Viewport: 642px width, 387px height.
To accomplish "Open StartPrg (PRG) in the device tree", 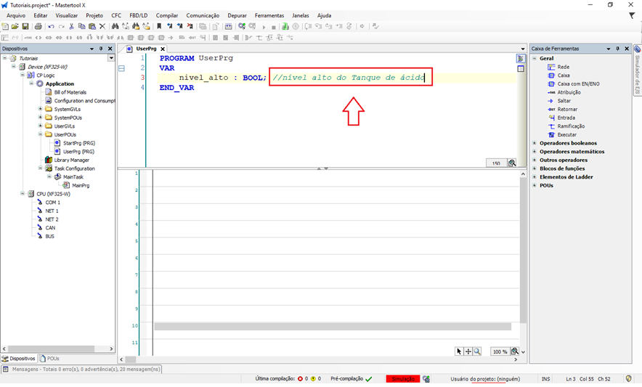I will pos(78,143).
